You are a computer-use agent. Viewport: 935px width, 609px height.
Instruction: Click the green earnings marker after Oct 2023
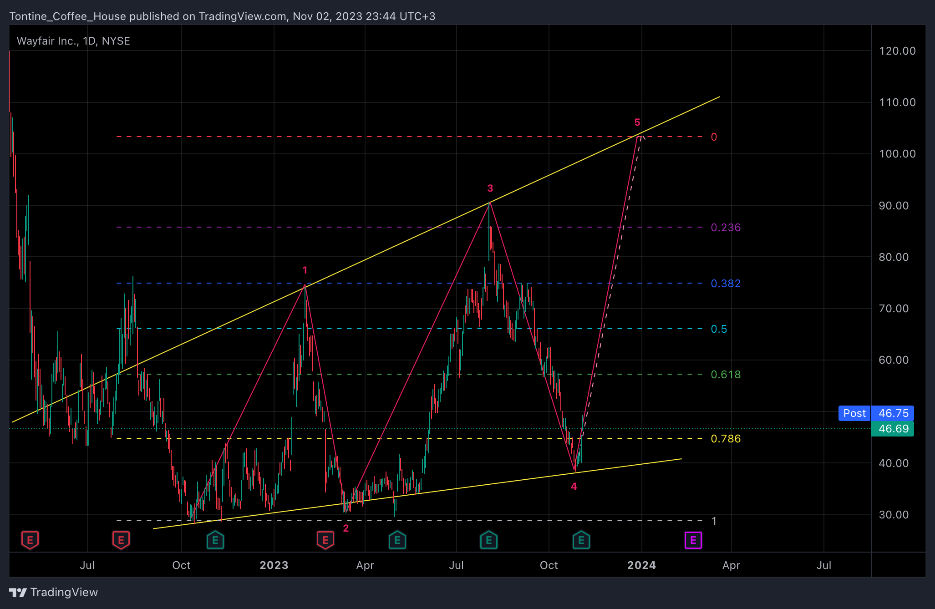pyautogui.click(x=581, y=540)
